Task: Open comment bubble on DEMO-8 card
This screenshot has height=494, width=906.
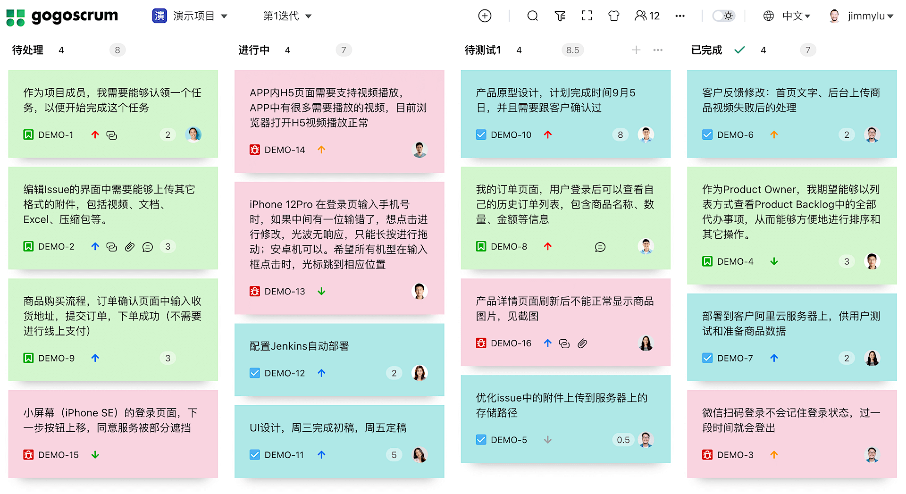Action: pyautogui.click(x=600, y=247)
